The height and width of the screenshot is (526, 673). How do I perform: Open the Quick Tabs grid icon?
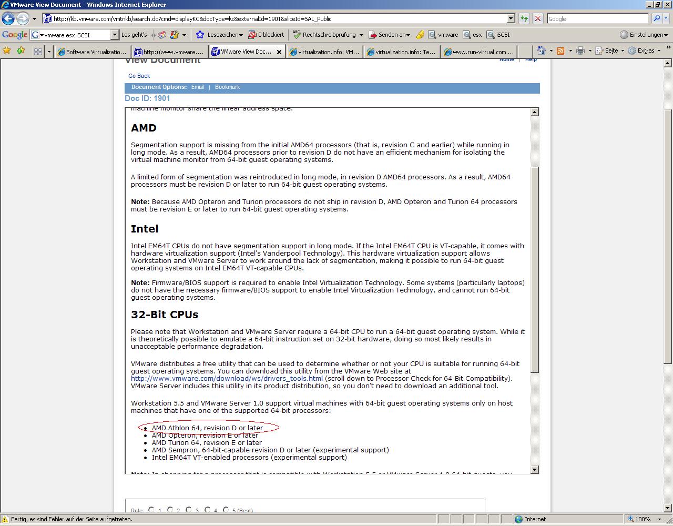[38, 52]
